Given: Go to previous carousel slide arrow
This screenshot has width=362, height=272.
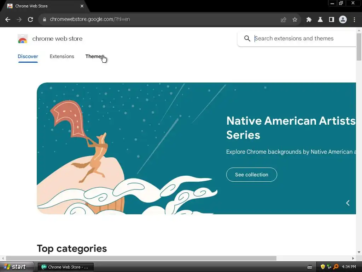Looking at the screenshot, I should [348, 203].
